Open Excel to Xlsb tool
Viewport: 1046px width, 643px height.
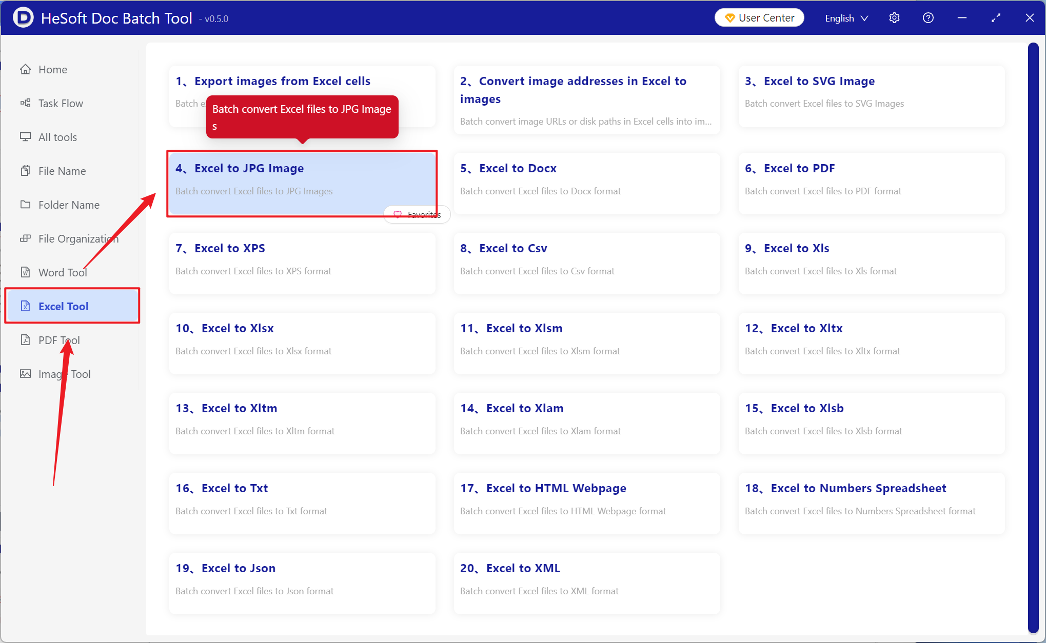[872, 424]
